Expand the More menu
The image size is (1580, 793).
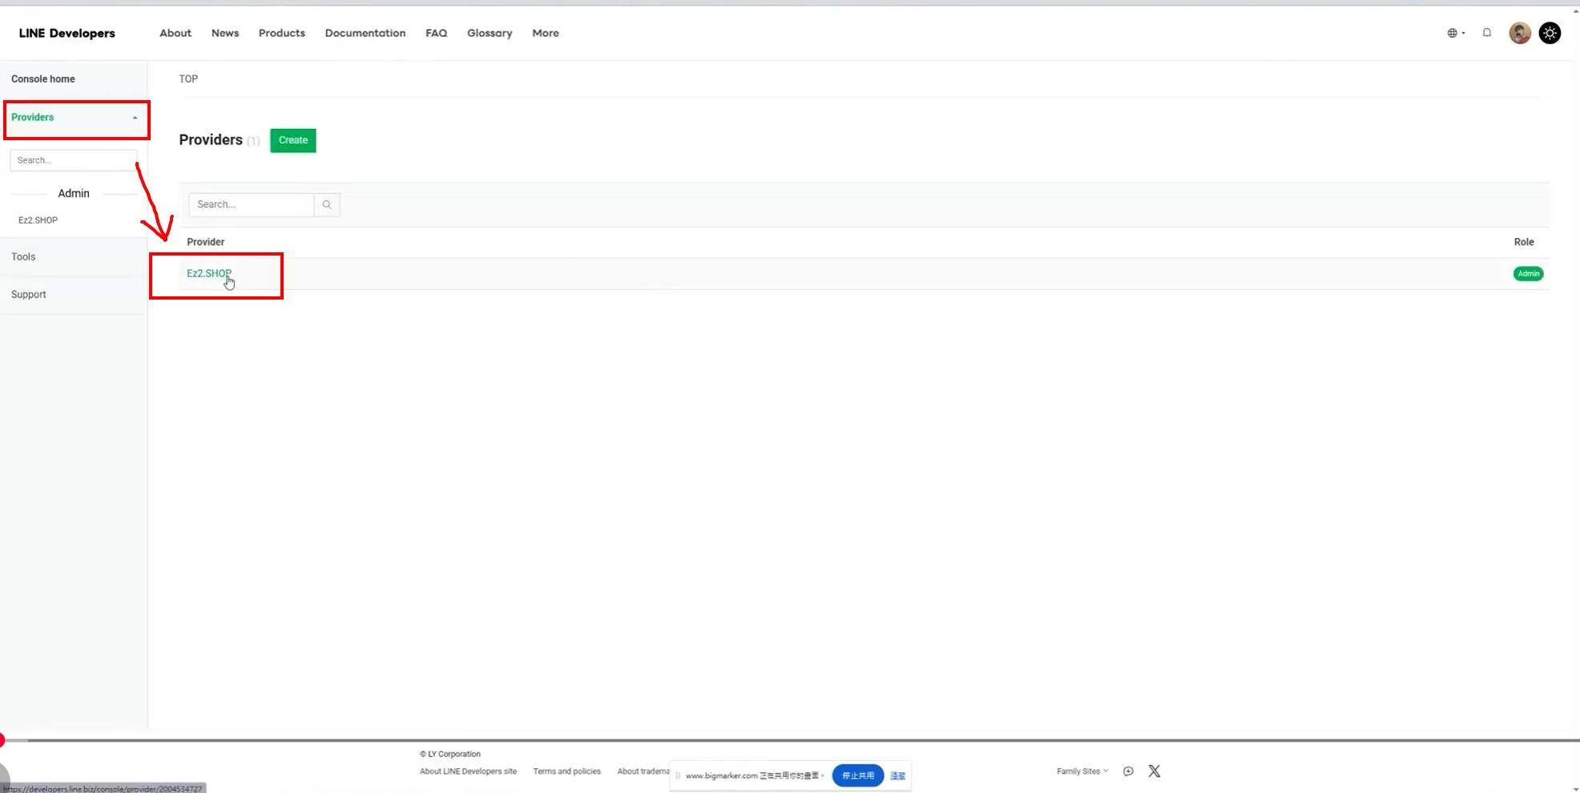point(546,33)
